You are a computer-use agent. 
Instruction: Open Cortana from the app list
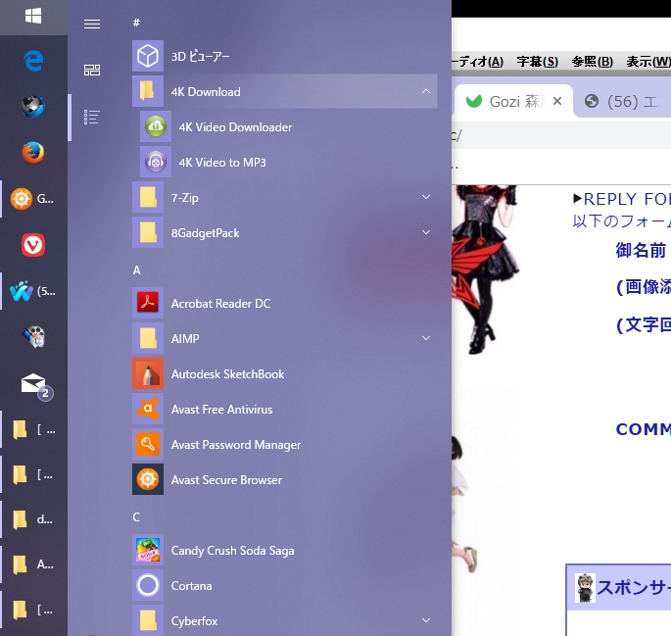point(191,586)
